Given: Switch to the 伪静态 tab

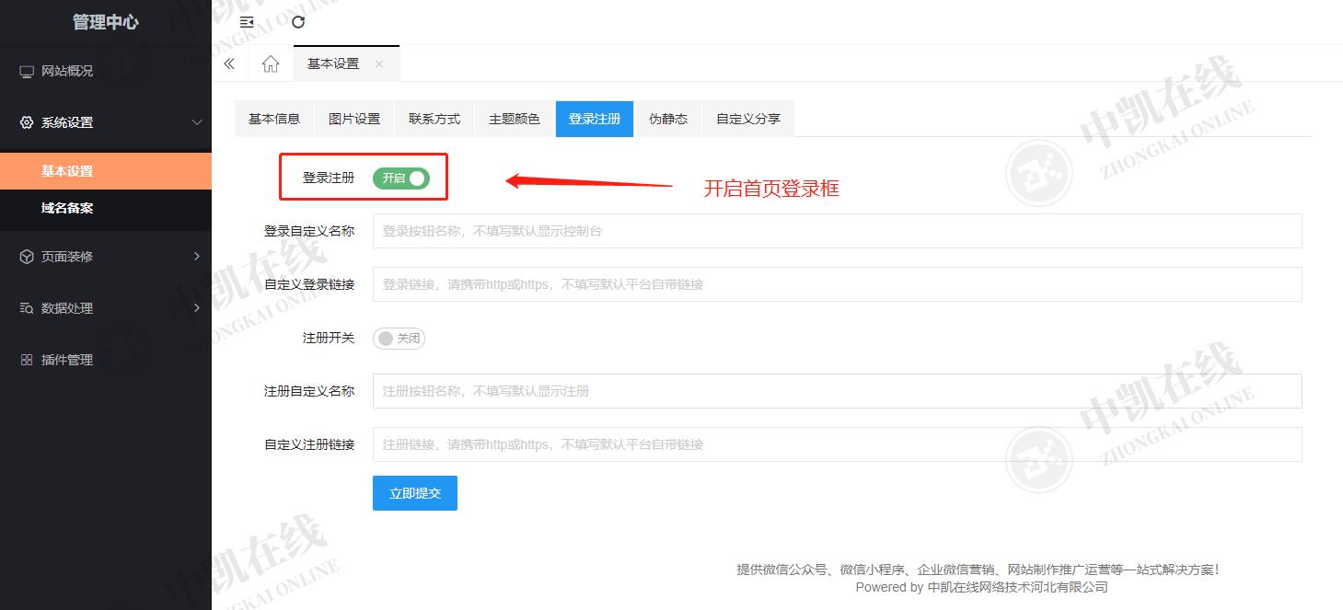Looking at the screenshot, I should point(668,119).
